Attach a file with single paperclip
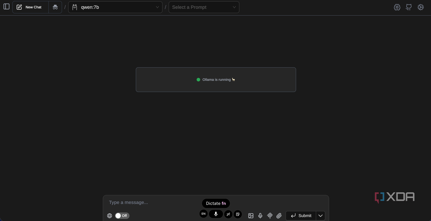 coord(279,216)
